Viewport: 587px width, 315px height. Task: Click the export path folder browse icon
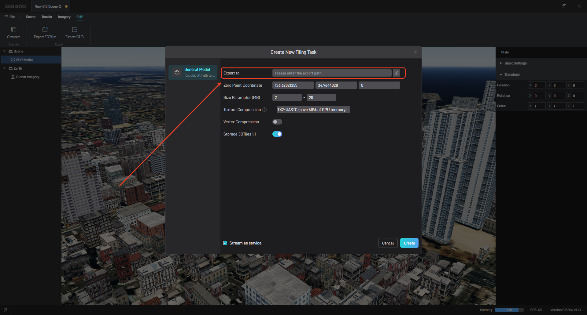[x=396, y=73]
